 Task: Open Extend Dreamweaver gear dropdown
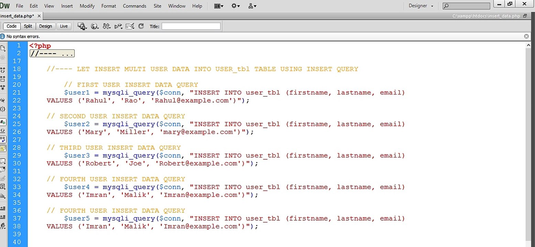tap(236, 6)
